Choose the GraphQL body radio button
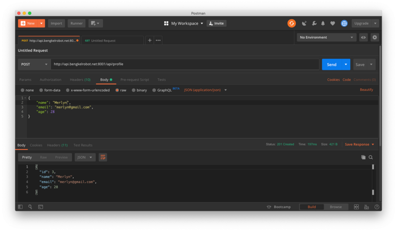This screenshot has height=231, width=397. [154, 90]
